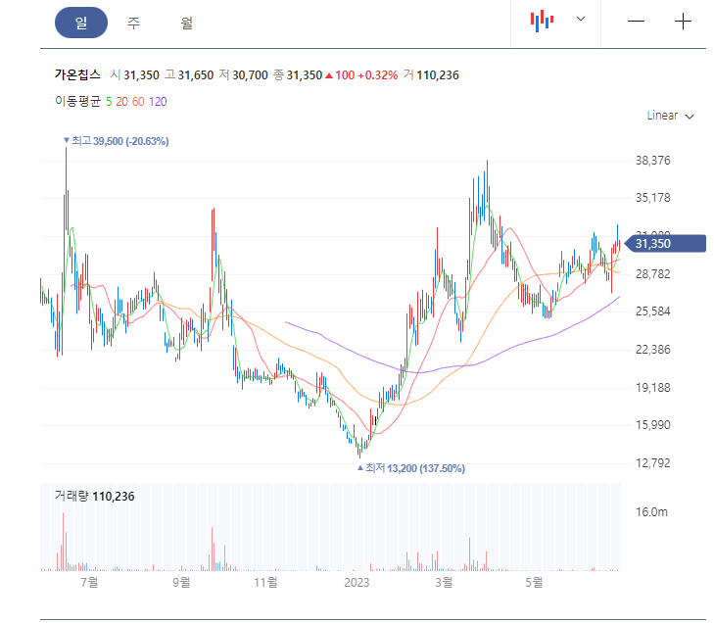
Task: Click the 9월 date axis label
Action: 181,582
